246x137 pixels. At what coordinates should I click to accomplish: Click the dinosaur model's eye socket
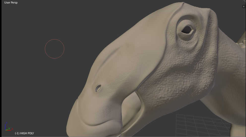(x=187, y=30)
